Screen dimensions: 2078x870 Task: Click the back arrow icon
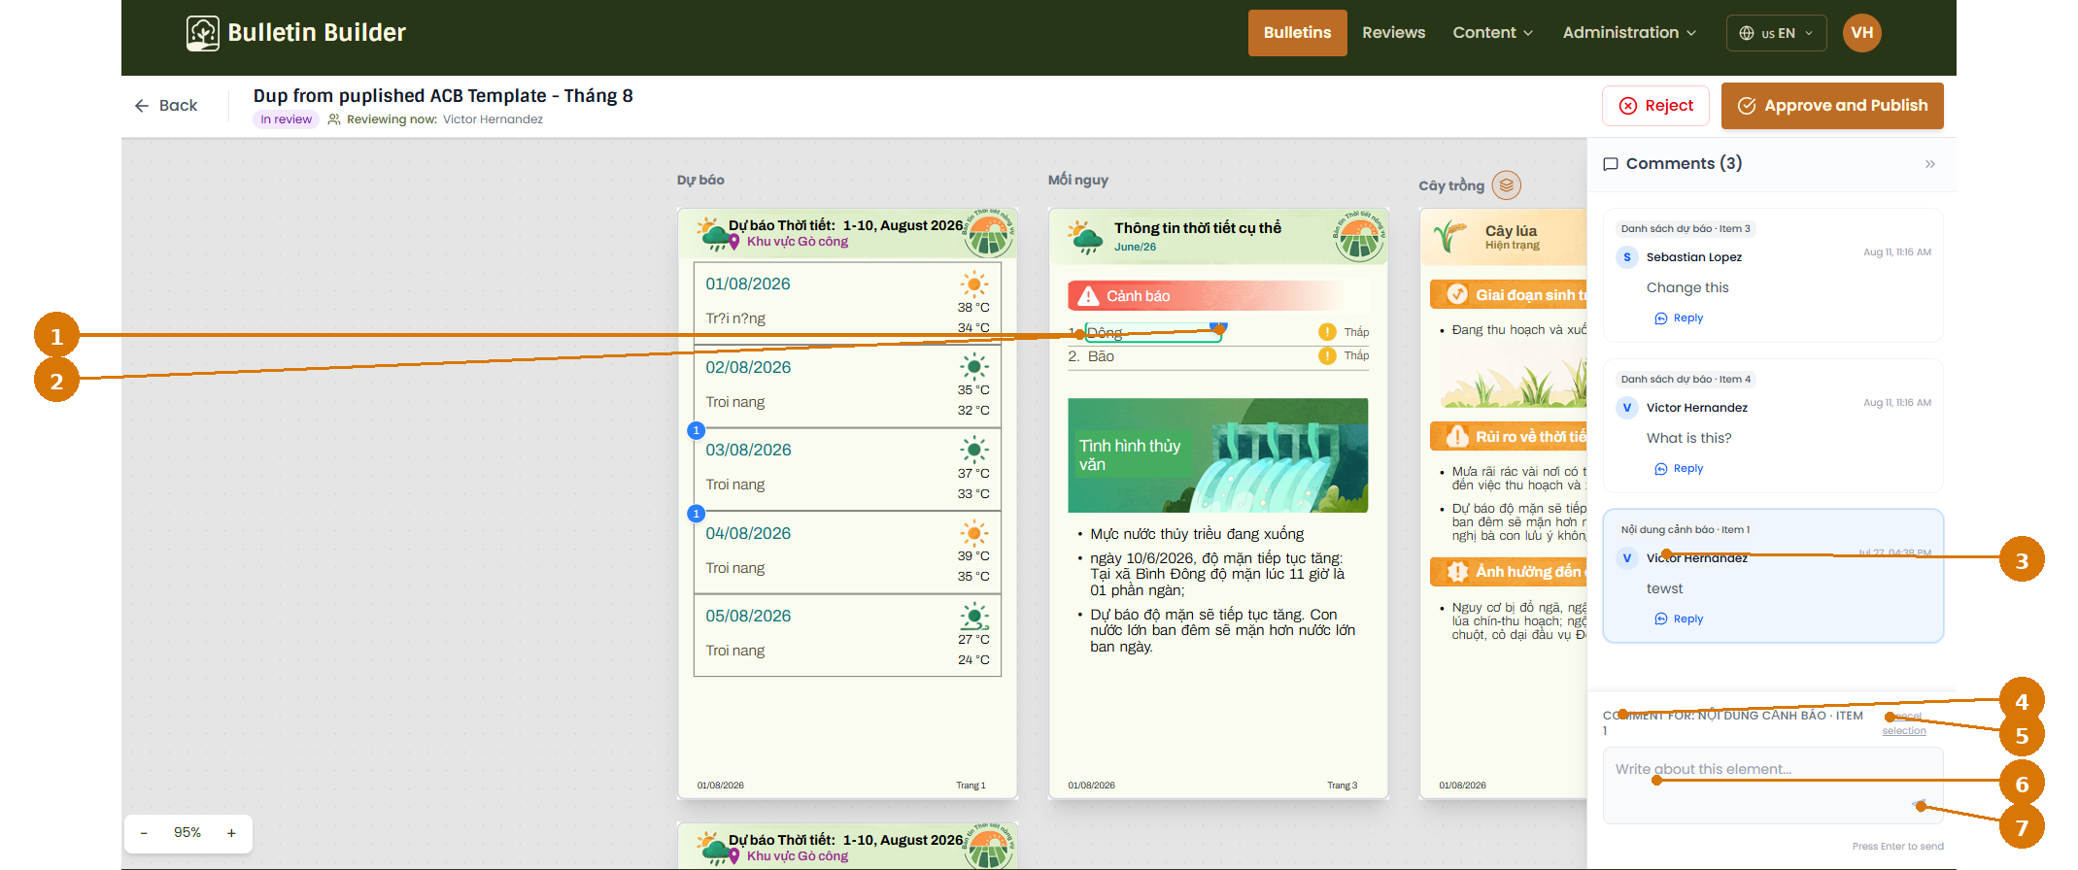142,106
